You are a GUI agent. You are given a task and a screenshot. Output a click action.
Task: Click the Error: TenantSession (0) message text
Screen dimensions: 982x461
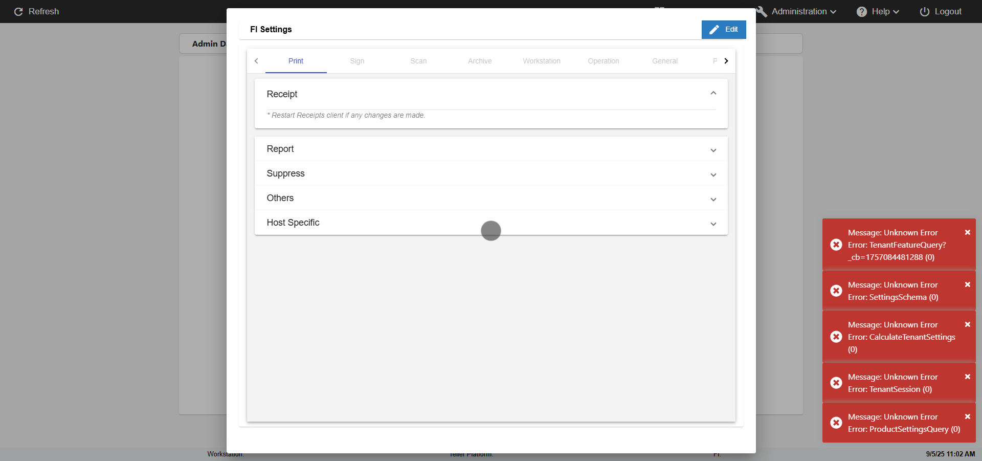coord(890,389)
